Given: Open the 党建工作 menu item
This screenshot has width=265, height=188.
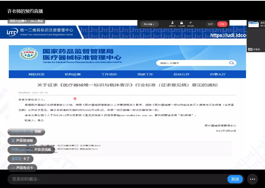Looking at the screenshot, I should (x=145, y=74).
